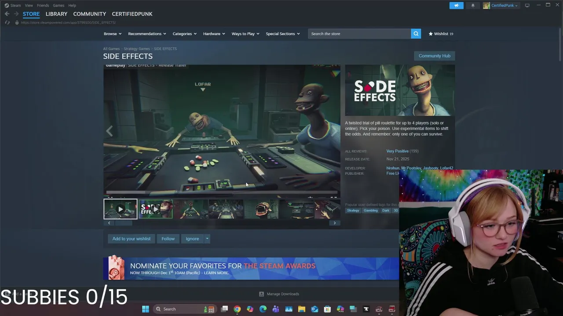Click the store search magnifier button

[x=416, y=34]
